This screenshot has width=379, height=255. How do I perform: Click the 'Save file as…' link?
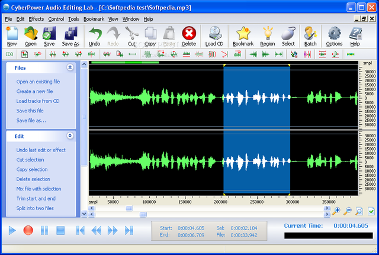[x=31, y=121]
